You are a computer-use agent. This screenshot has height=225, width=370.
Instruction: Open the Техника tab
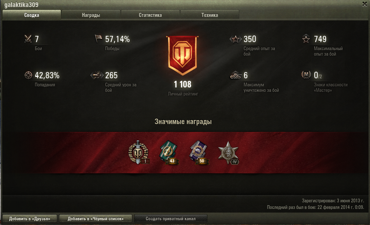point(210,15)
